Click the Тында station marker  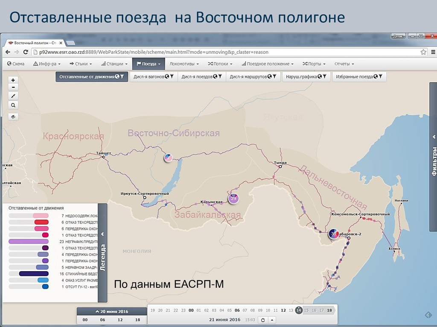click(280, 166)
